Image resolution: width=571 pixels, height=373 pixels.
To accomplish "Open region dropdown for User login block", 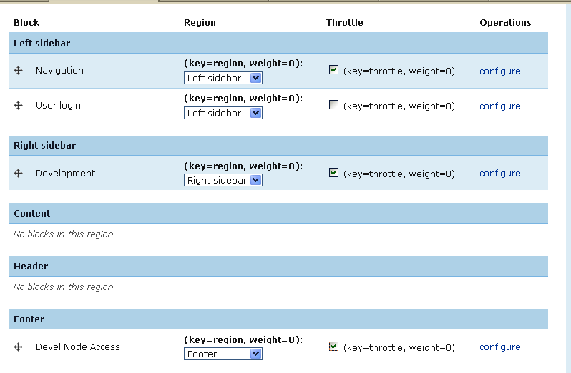I will coord(223,113).
